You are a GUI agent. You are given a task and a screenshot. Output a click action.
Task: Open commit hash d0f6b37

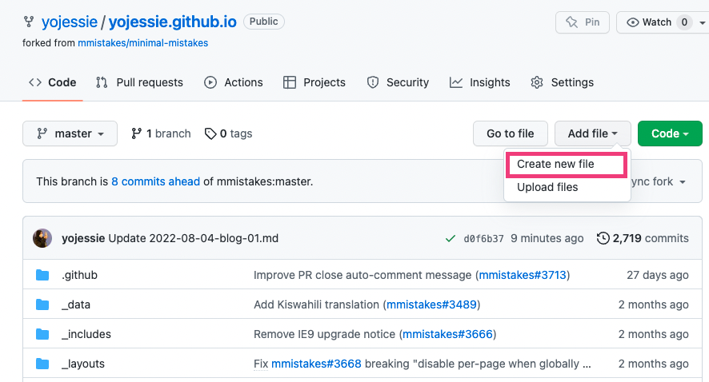(x=483, y=238)
